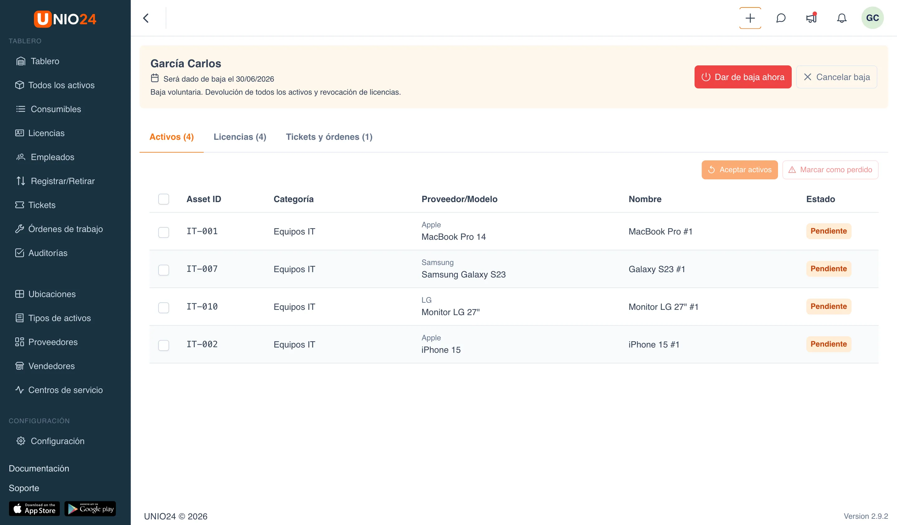The width and height of the screenshot is (897, 525).
Task: Open the plus add-new button
Action: tap(750, 18)
